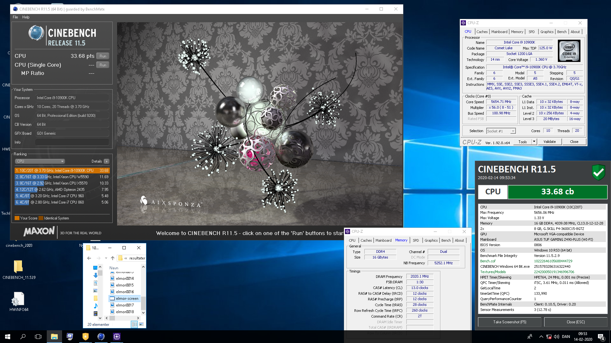This screenshot has width=611, height=343.
Task: Click Take Screenshot (F5) in BenchMate
Action: pyautogui.click(x=509, y=322)
